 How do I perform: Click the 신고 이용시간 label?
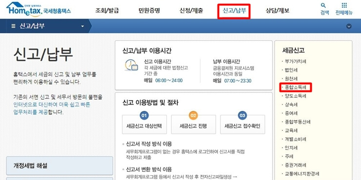point(158,61)
